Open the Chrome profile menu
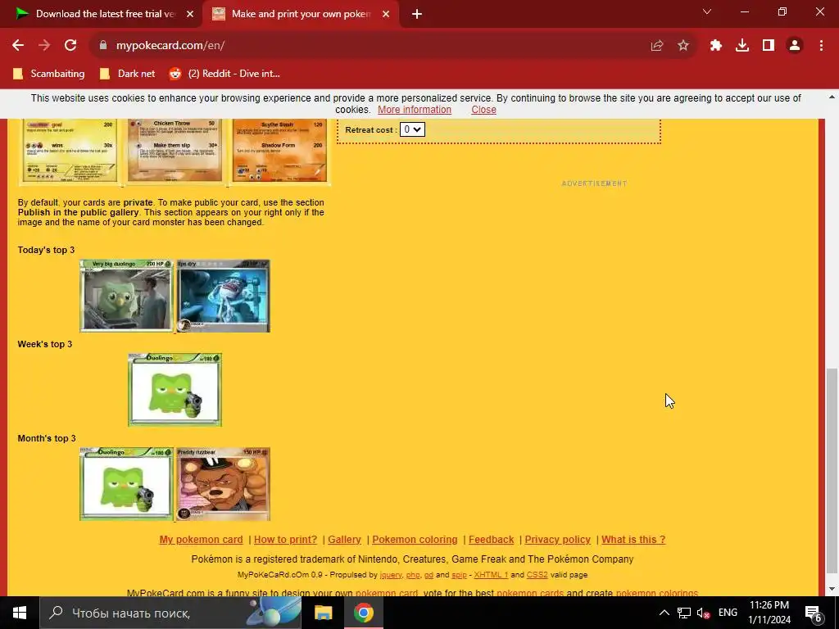 (795, 46)
